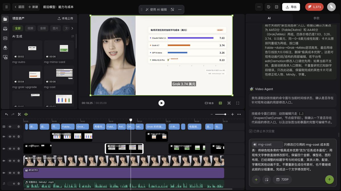The width and height of the screenshot is (341, 191).
Task: Open the 720P resolution selector
Action: point(282,179)
